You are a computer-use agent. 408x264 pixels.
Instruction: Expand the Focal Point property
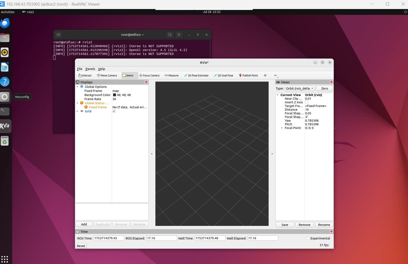282,128
